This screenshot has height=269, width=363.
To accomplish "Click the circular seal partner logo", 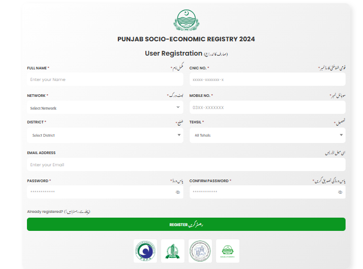I will click(200, 251).
